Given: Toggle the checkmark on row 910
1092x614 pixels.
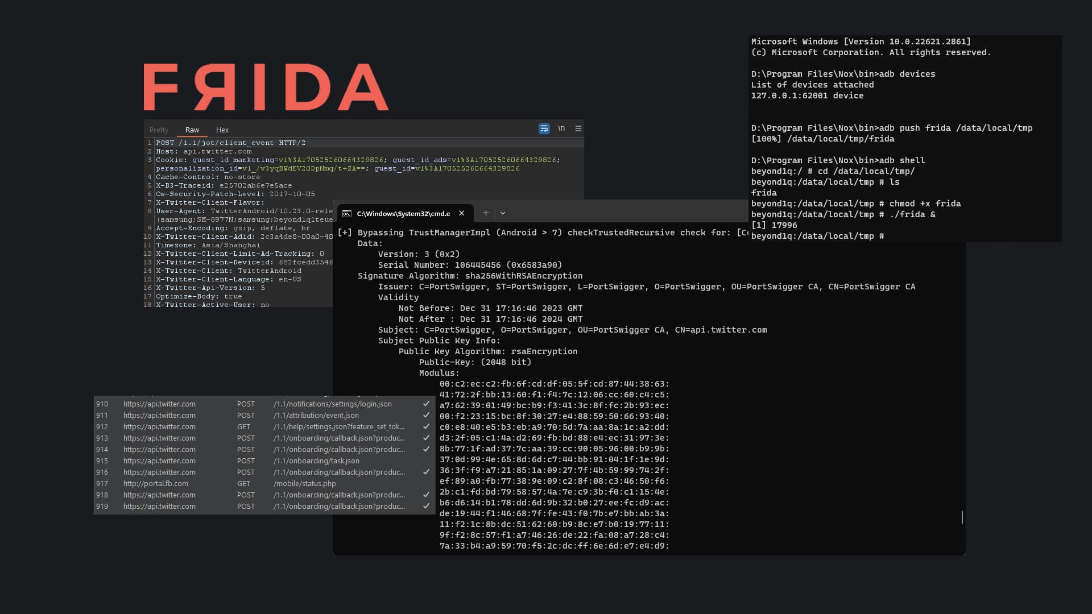Looking at the screenshot, I should pos(425,404).
